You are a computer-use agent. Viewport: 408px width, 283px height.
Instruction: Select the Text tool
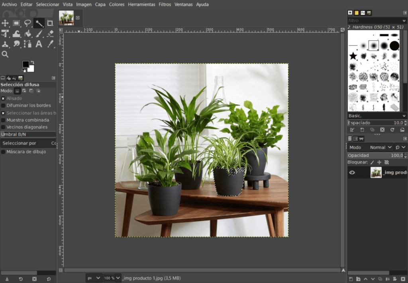(x=39, y=44)
